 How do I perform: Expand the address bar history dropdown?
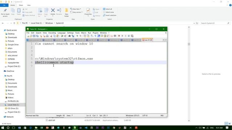(x=194, y=23)
